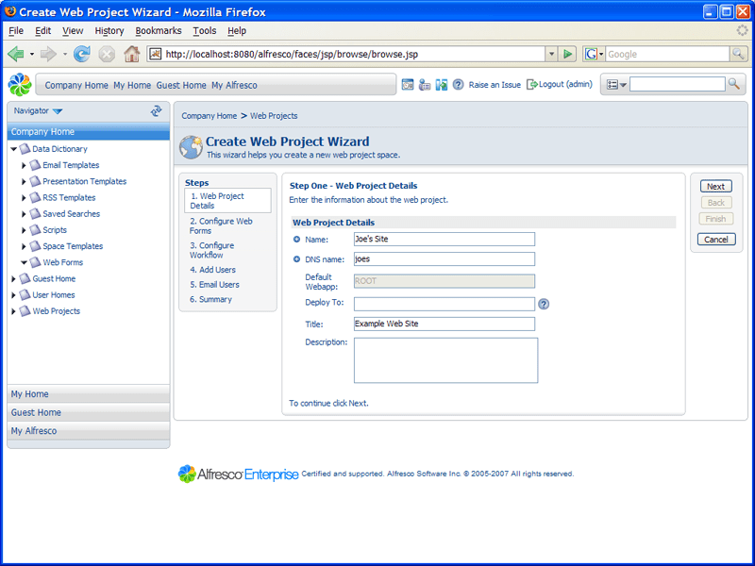This screenshot has height=566, width=755.
Task: Switch to the My Home shelf
Action: click(x=31, y=393)
